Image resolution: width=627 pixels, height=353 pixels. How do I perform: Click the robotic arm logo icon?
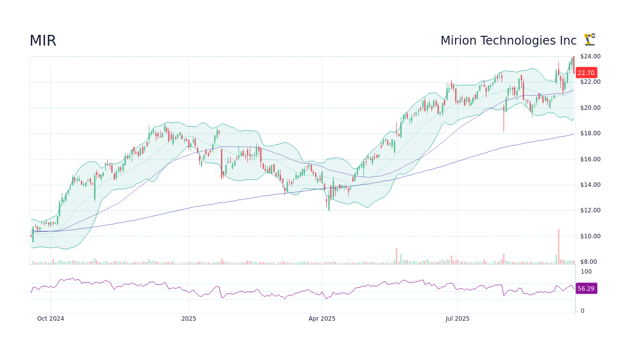[x=589, y=39]
